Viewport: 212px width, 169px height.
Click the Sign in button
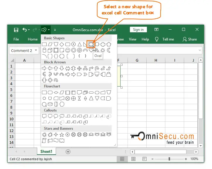[138, 30]
